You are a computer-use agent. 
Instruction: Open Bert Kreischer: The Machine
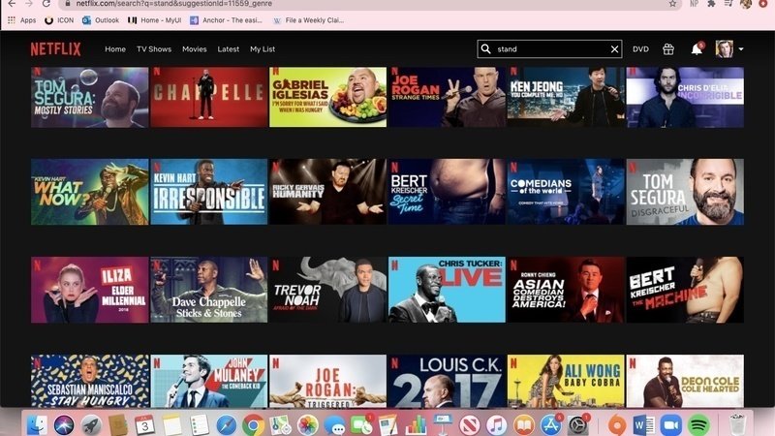[x=685, y=290]
